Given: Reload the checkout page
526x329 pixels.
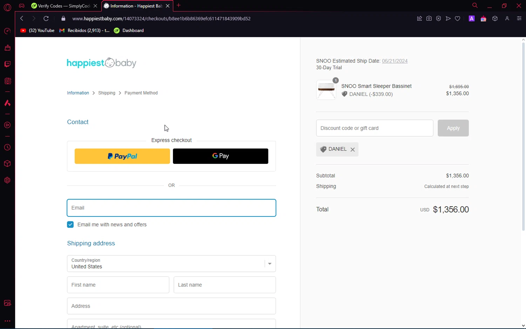Looking at the screenshot, I should [46, 19].
